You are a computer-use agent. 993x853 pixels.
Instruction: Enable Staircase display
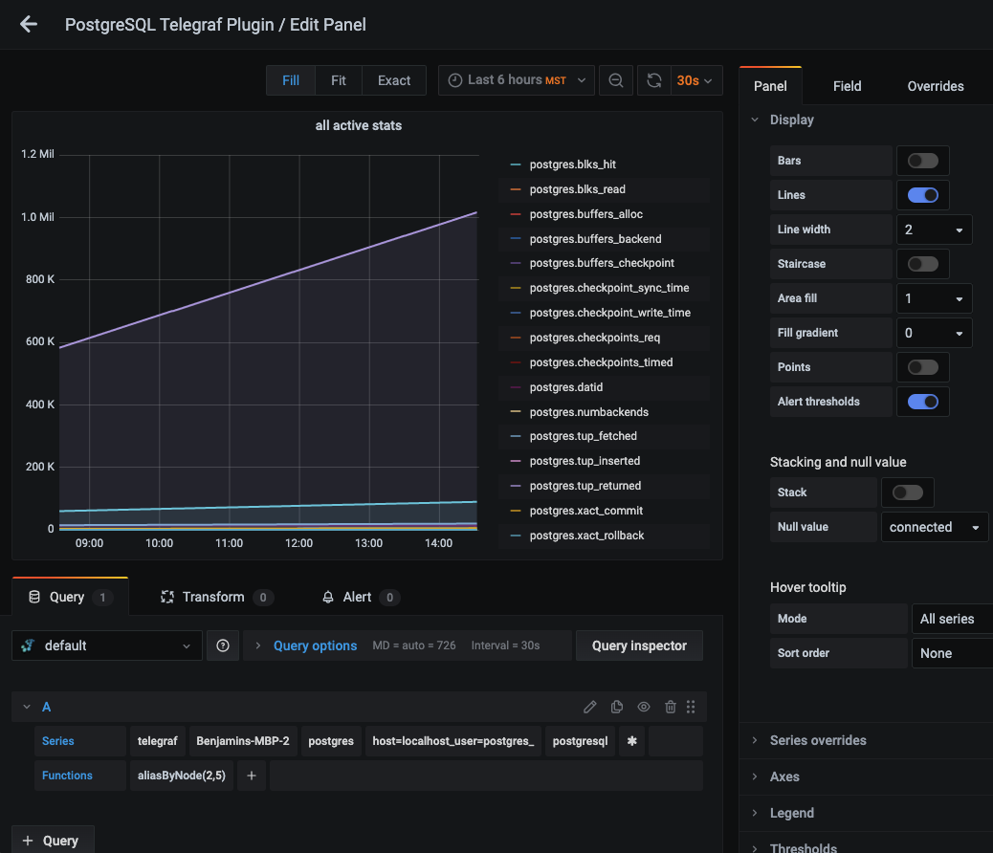(x=923, y=264)
